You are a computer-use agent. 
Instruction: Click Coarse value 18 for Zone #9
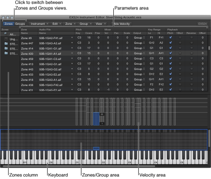(89, 38)
